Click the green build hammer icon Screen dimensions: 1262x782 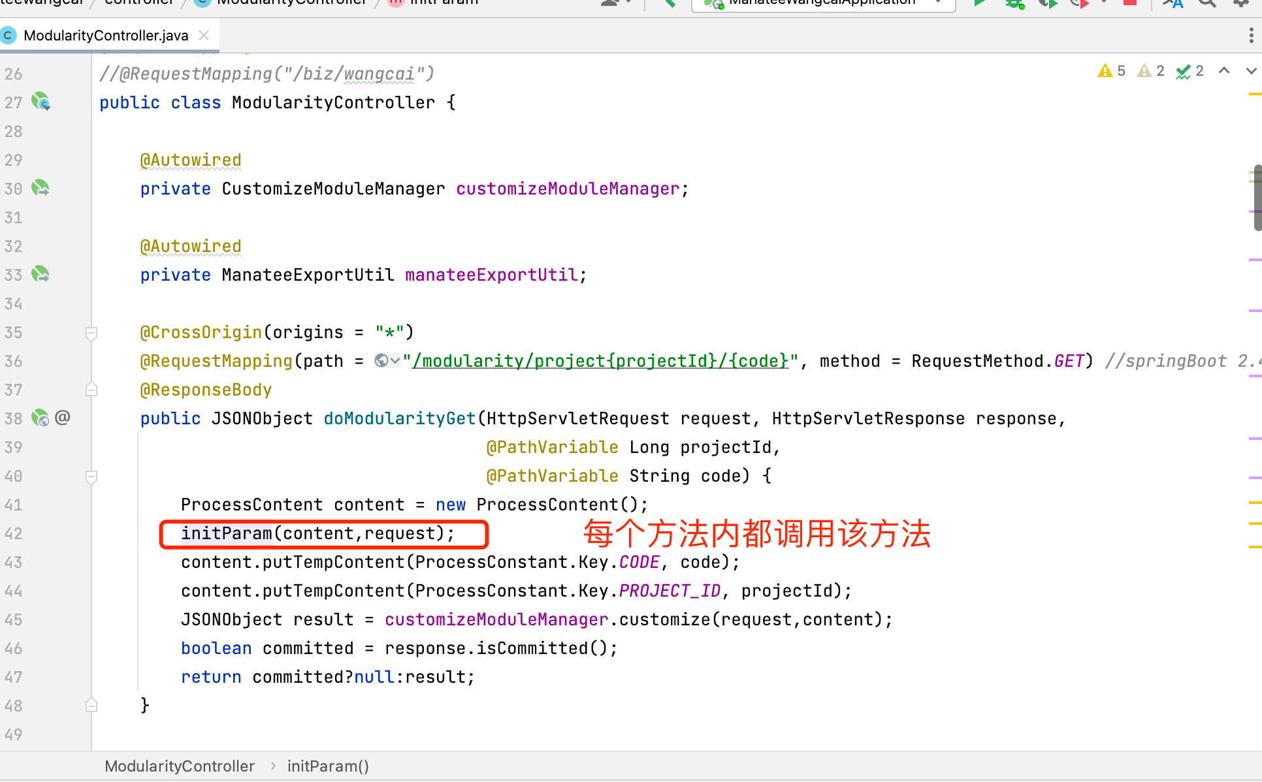point(670,3)
